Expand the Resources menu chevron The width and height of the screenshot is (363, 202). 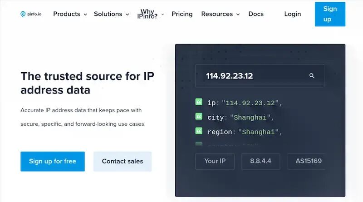238,15
